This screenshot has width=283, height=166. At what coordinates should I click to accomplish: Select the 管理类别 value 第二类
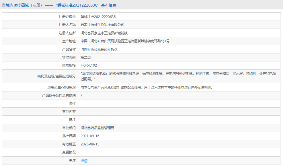[x=87, y=57]
